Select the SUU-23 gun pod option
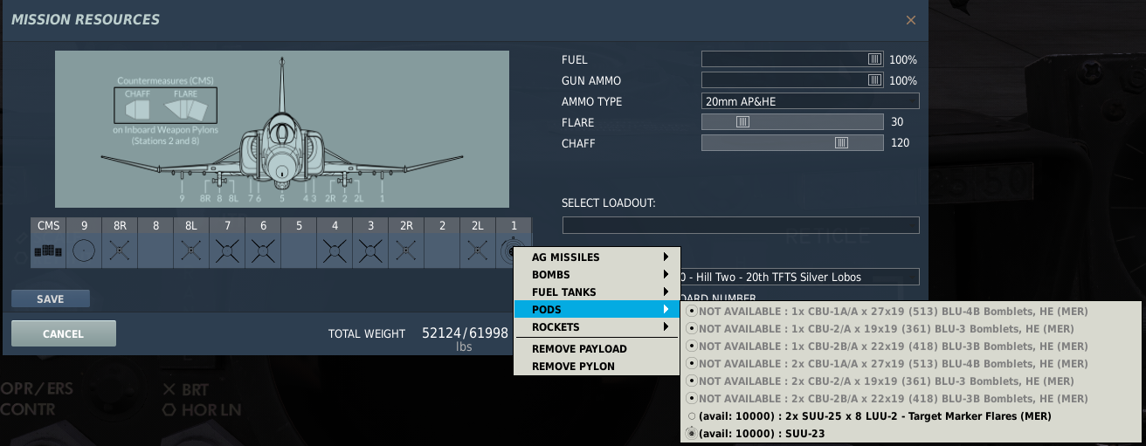Viewport: 1146px width, 446px height. click(x=910, y=434)
